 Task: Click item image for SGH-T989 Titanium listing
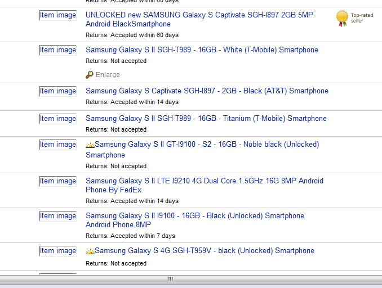[58, 119]
